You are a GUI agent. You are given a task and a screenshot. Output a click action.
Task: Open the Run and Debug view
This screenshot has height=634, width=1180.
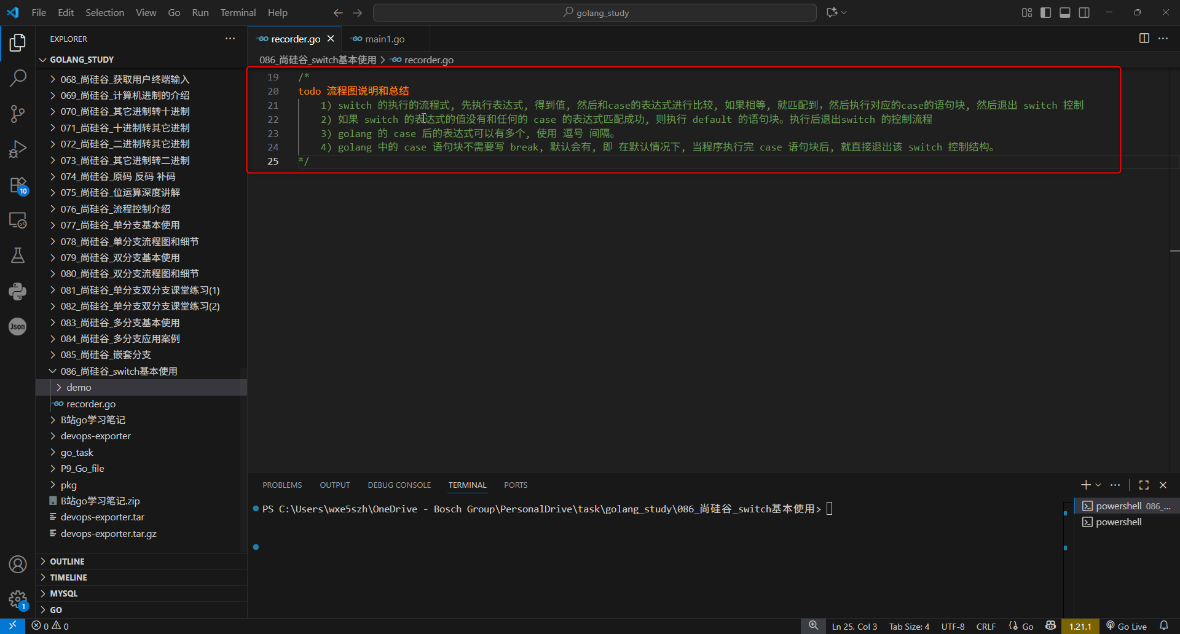click(18, 149)
